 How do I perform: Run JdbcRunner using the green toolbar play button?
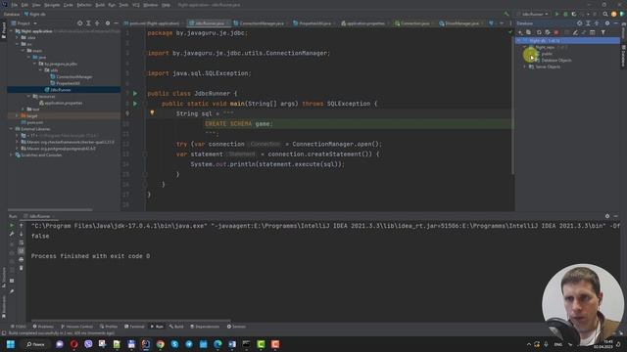pos(557,14)
